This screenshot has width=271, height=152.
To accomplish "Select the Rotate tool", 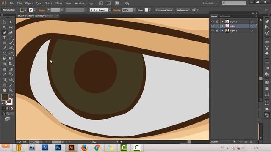I will click(5, 54).
